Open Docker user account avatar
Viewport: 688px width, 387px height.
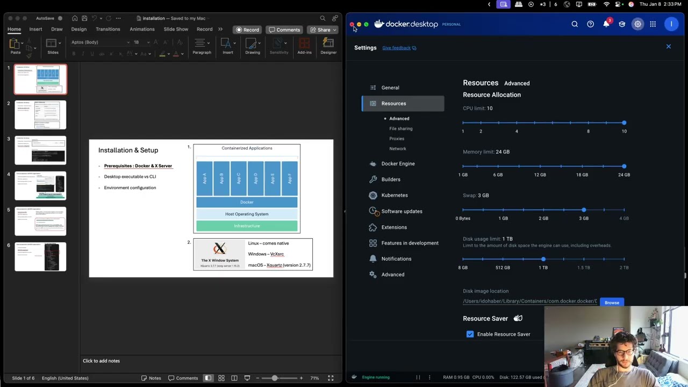point(671,24)
